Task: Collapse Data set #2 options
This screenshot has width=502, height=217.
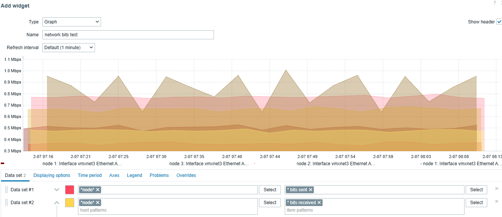Action: point(57,203)
